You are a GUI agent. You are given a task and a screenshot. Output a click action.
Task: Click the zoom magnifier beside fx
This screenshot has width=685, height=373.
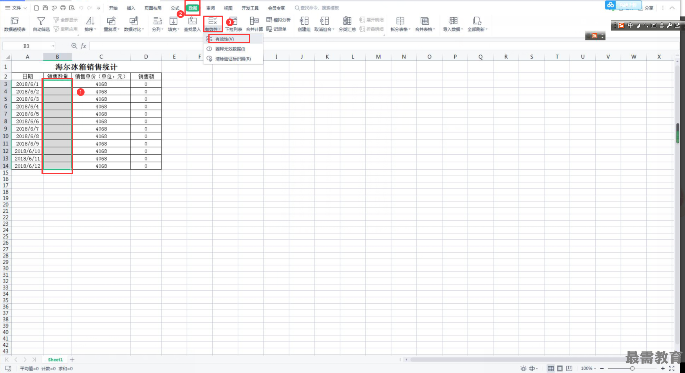pyautogui.click(x=74, y=46)
